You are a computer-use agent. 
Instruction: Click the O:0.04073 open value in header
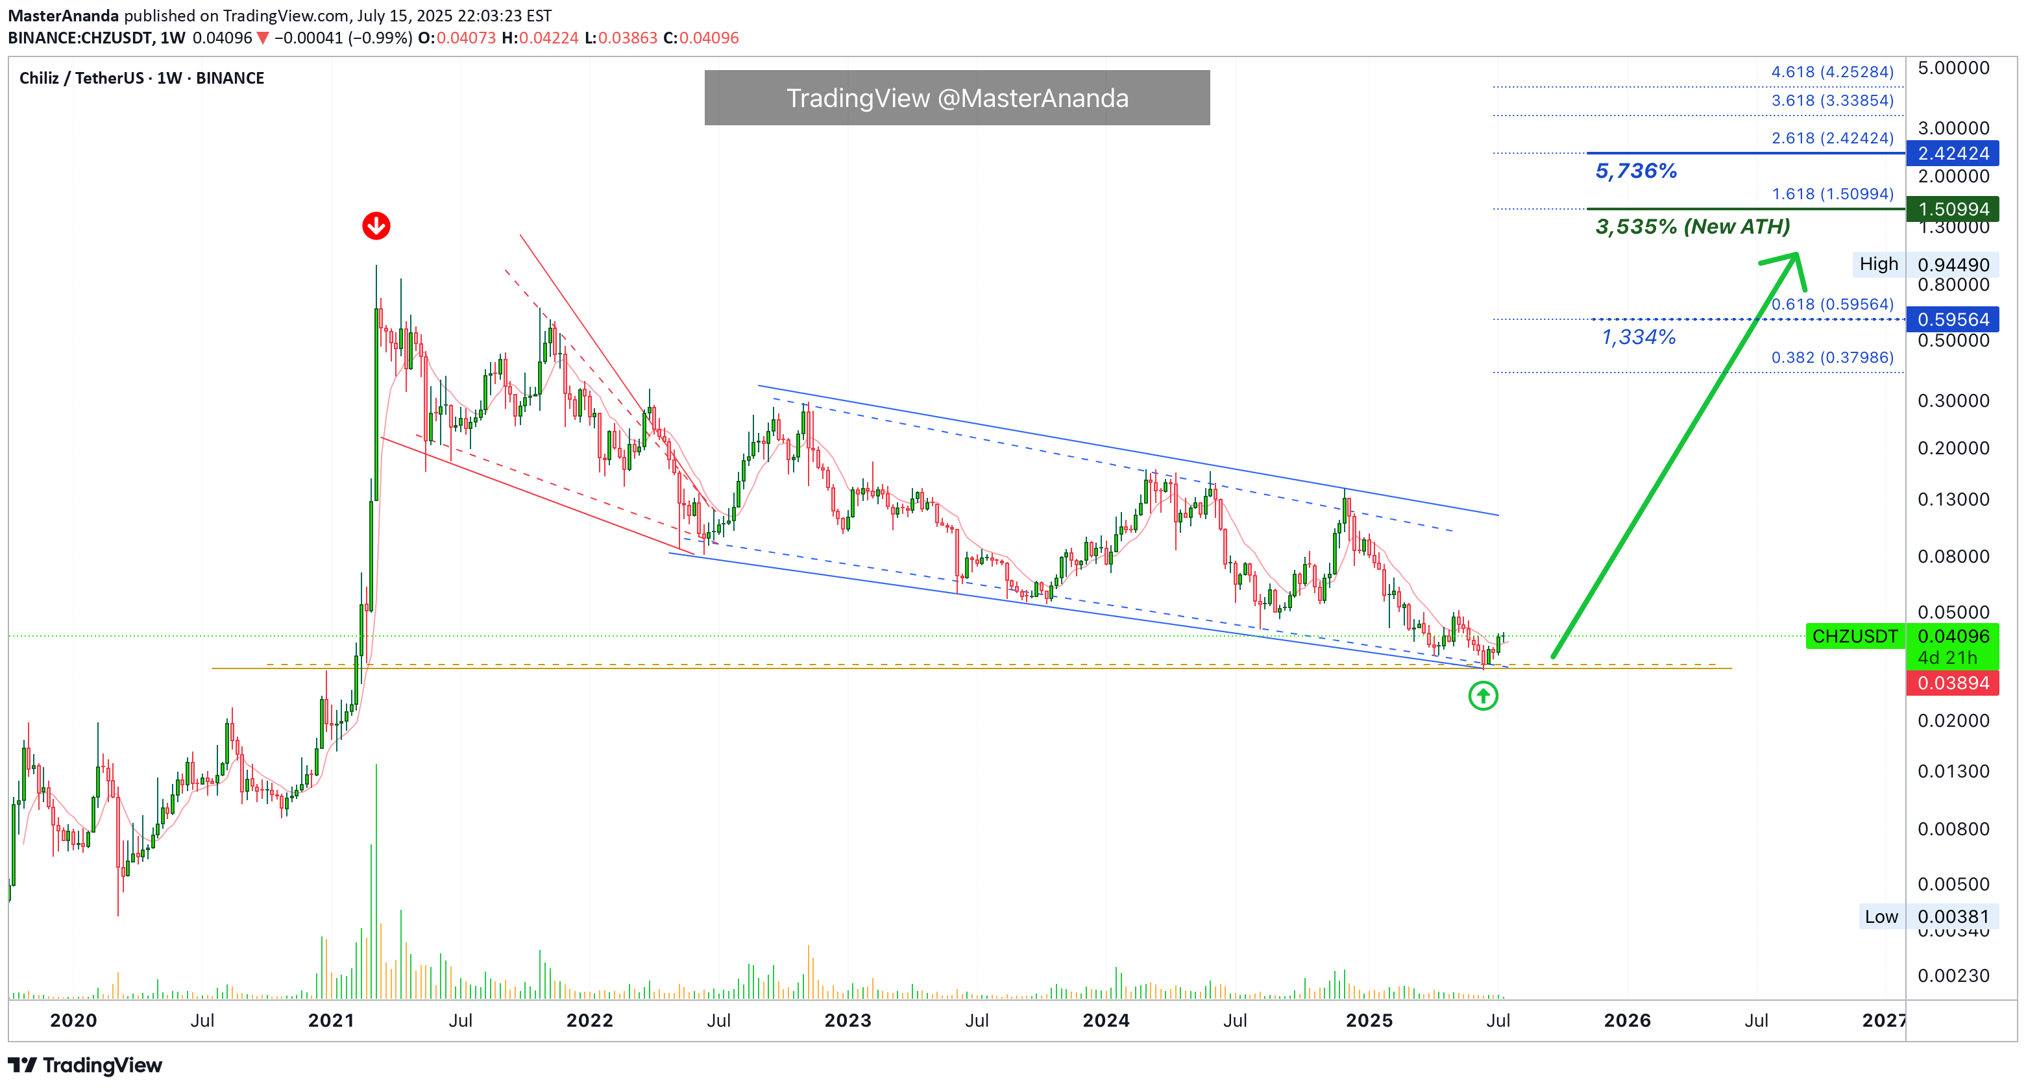click(456, 38)
